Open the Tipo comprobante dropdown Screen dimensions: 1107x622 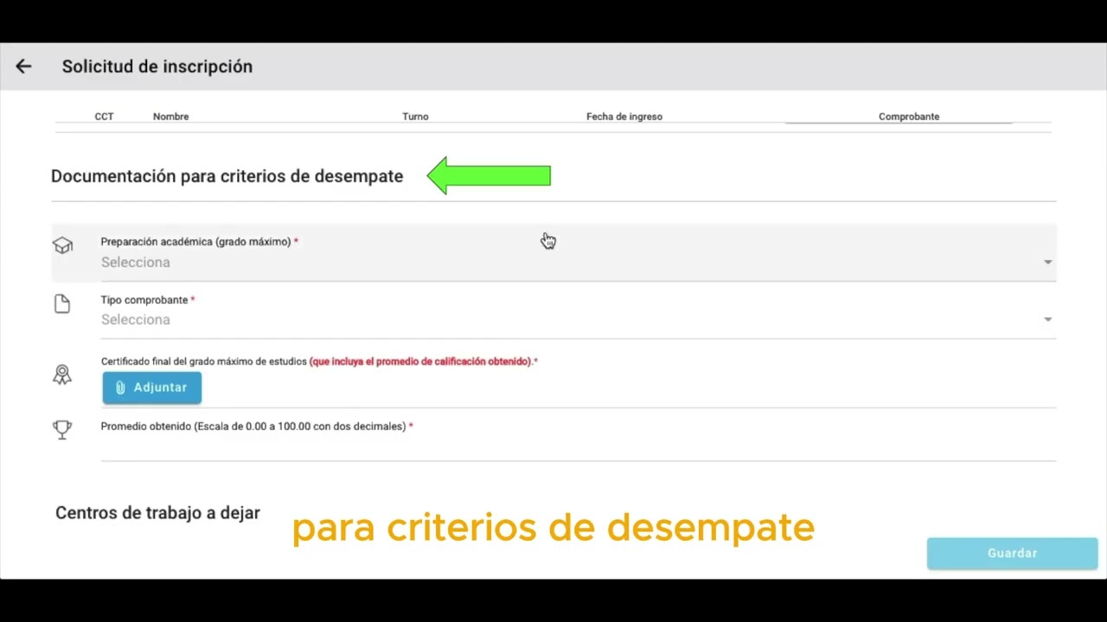[578, 320]
